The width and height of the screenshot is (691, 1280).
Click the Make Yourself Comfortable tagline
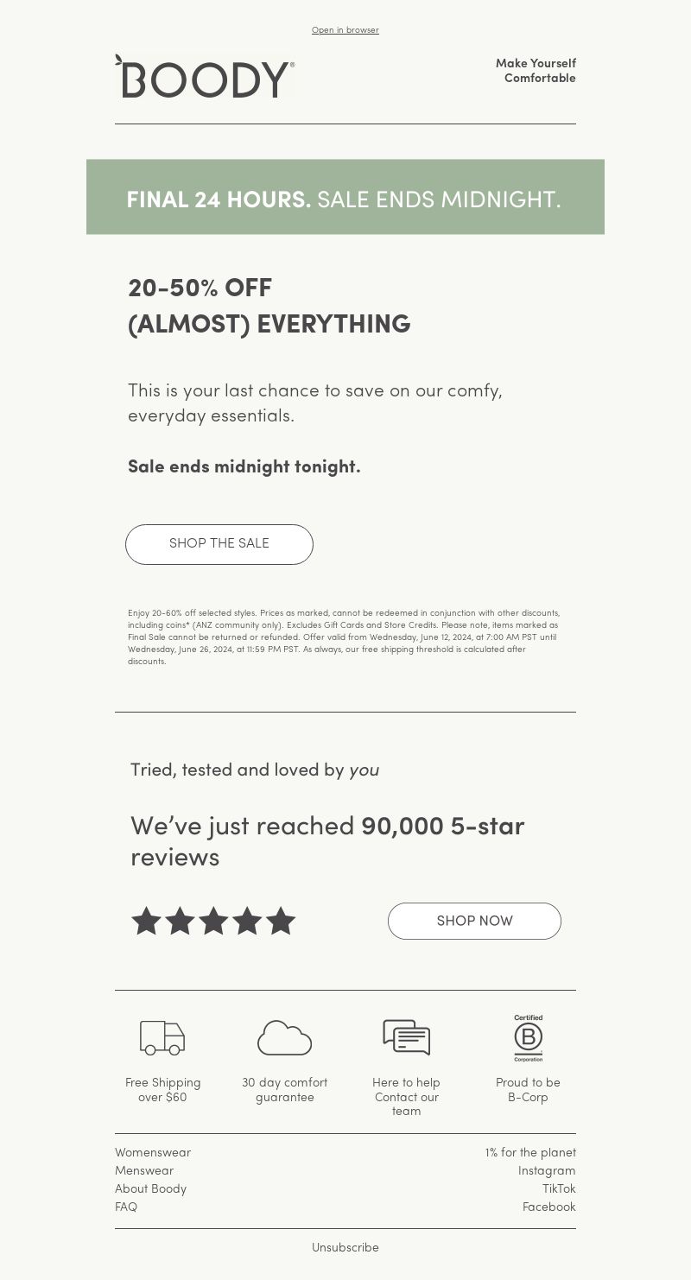[536, 71]
